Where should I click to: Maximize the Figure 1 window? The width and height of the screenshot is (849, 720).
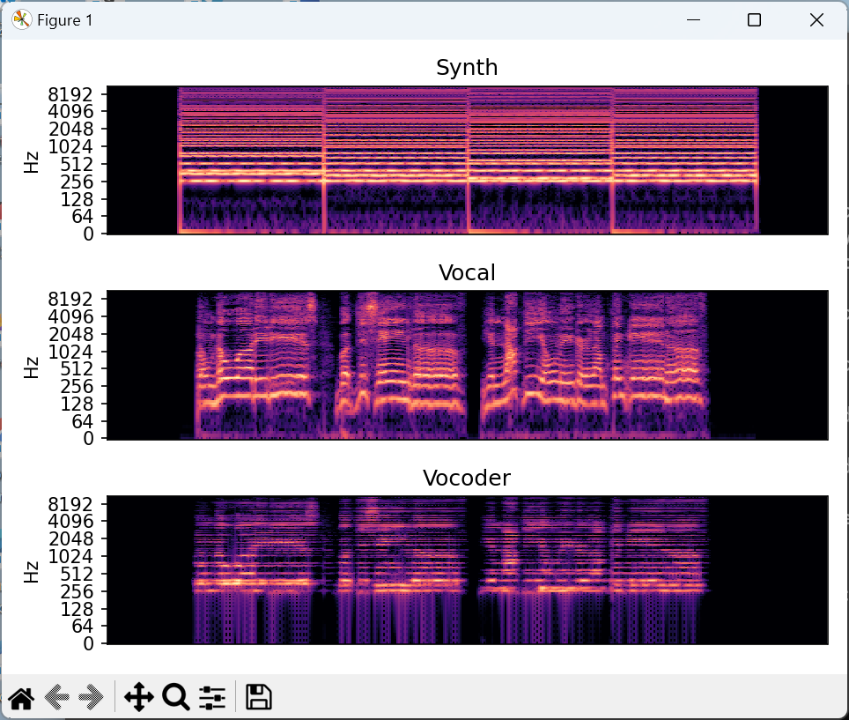pyautogui.click(x=754, y=20)
